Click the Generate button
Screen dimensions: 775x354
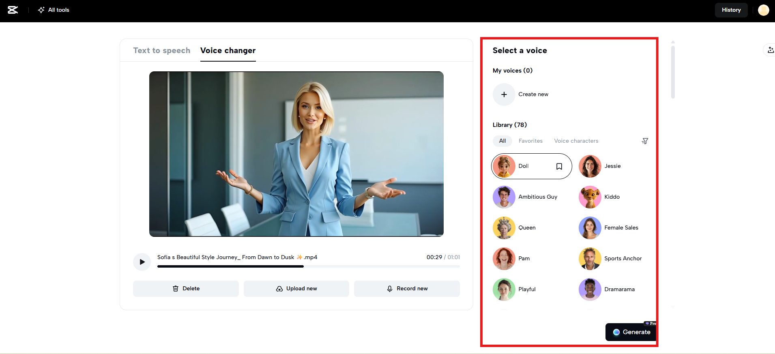[631, 332]
